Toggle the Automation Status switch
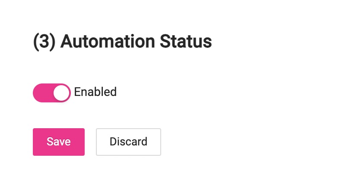 click(51, 92)
